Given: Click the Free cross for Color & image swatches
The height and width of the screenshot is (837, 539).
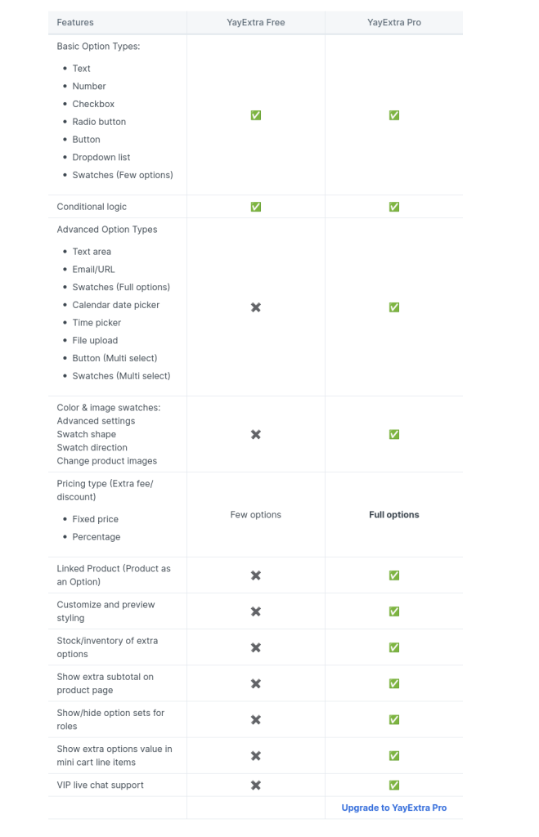Looking at the screenshot, I should tap(256, 435).
